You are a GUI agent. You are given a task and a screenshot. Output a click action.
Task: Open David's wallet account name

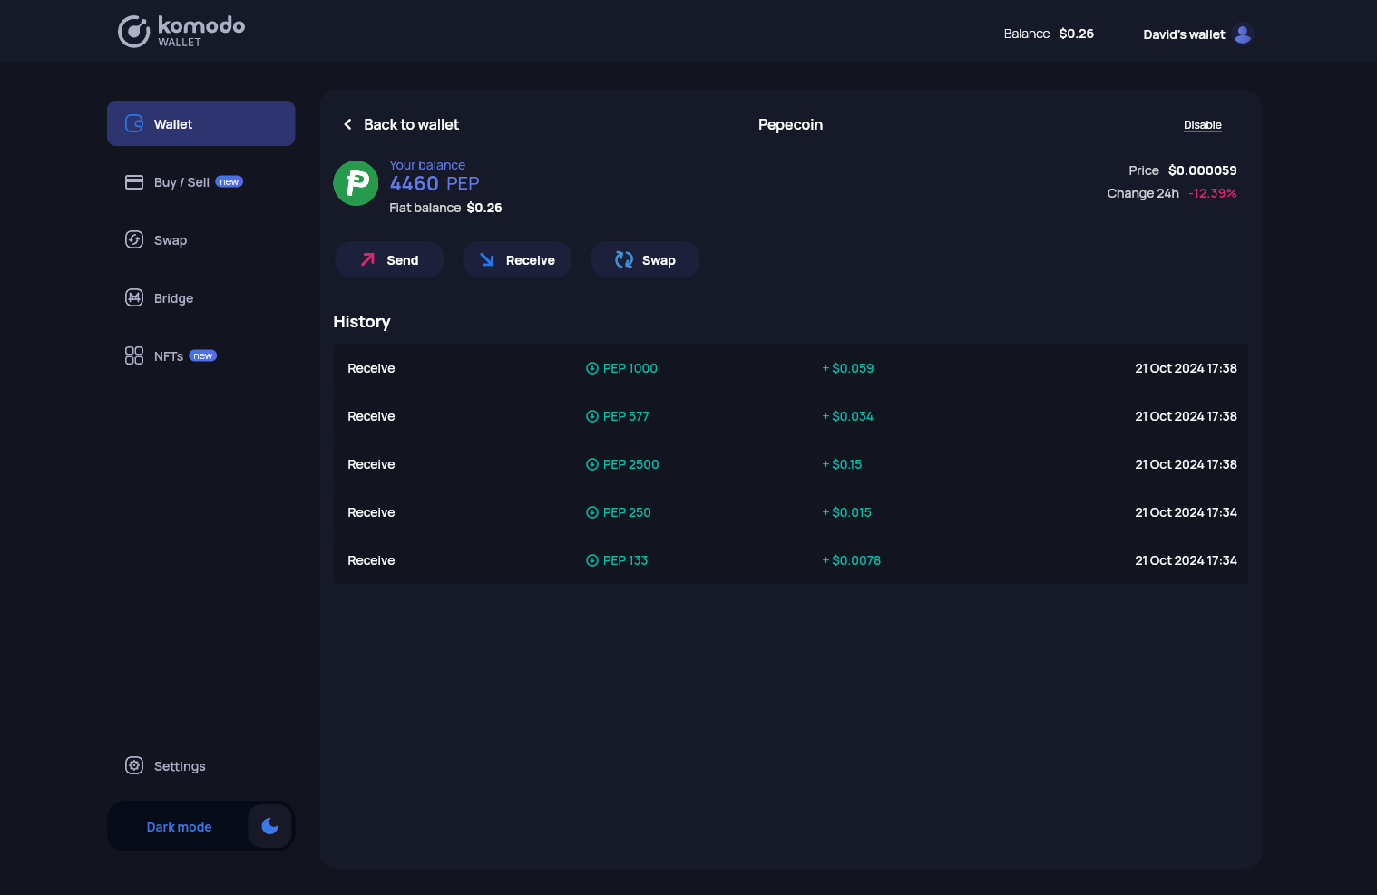click(1184, 34)
